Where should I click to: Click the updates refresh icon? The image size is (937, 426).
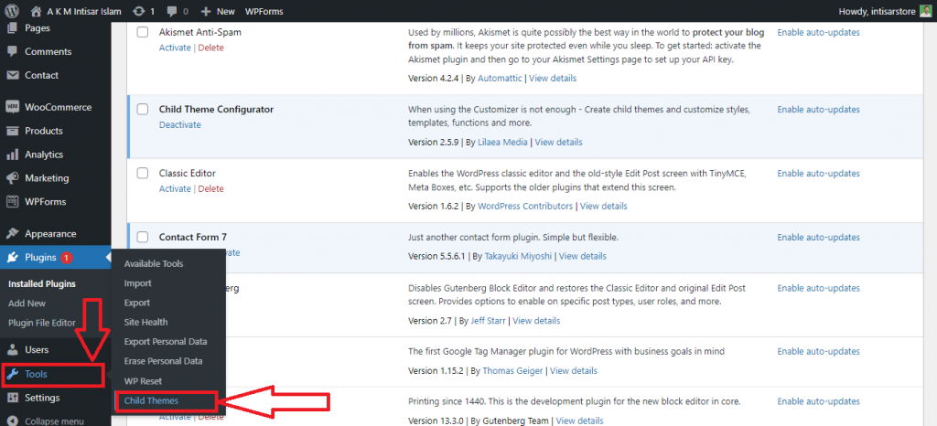coord(139,11)
